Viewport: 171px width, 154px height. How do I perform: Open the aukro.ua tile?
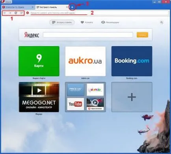click(x=85, y=61)
